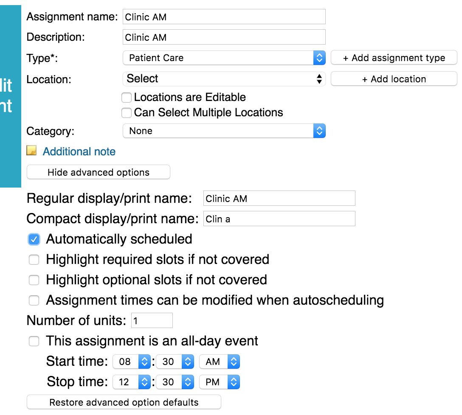Mark assignment as an all-day event
Screen dimensions: 462x415
point(34,341)
